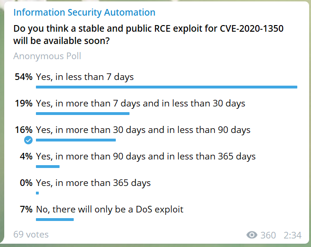The image size is (311, 247).
Task: Click the eye views icon
Action: click(x=252, y=235)
